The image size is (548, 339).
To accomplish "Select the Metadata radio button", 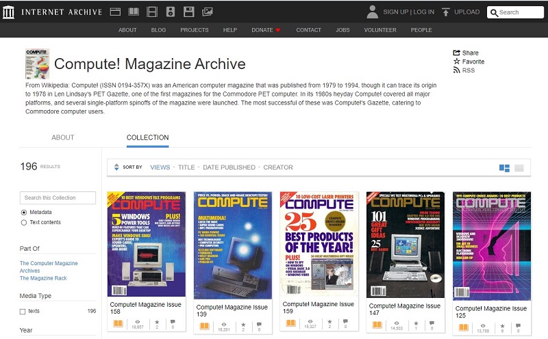I will point(24,213).
